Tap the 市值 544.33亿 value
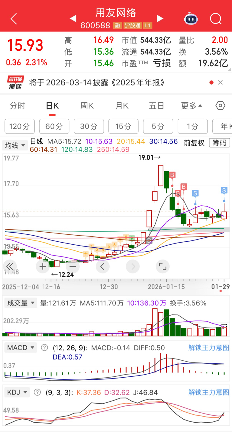This screenshot has width=232, height=432. [146, 40]
